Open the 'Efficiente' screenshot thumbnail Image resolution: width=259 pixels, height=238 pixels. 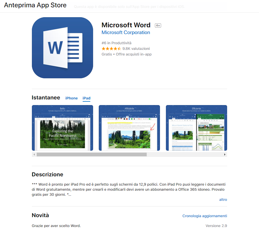(x=196, y=128)
